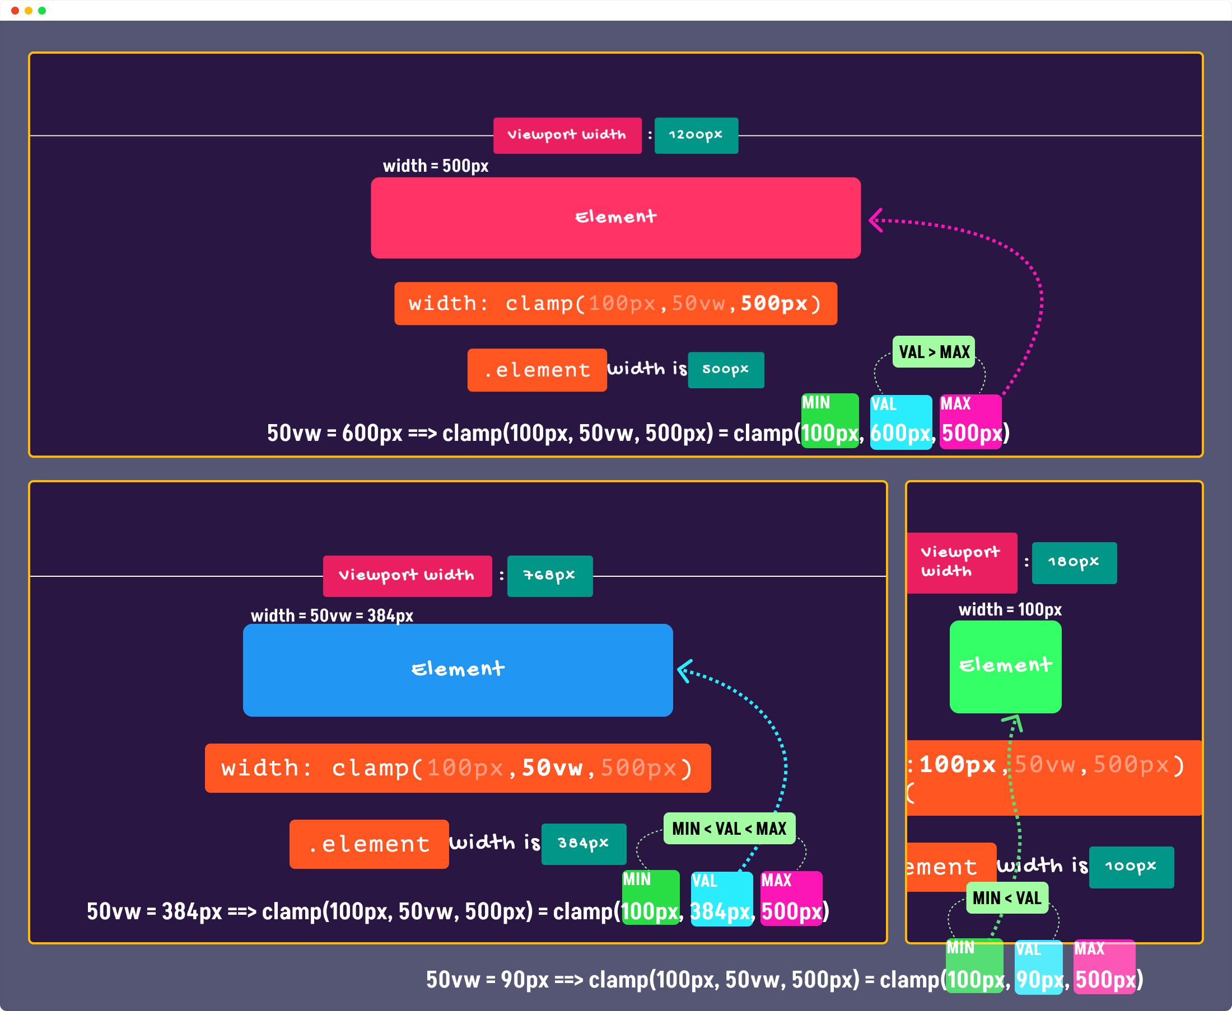Viewport: 1232px width, 1011px height.
Task: Click the VAL > MAX label
Action: (x=934, y=352)
